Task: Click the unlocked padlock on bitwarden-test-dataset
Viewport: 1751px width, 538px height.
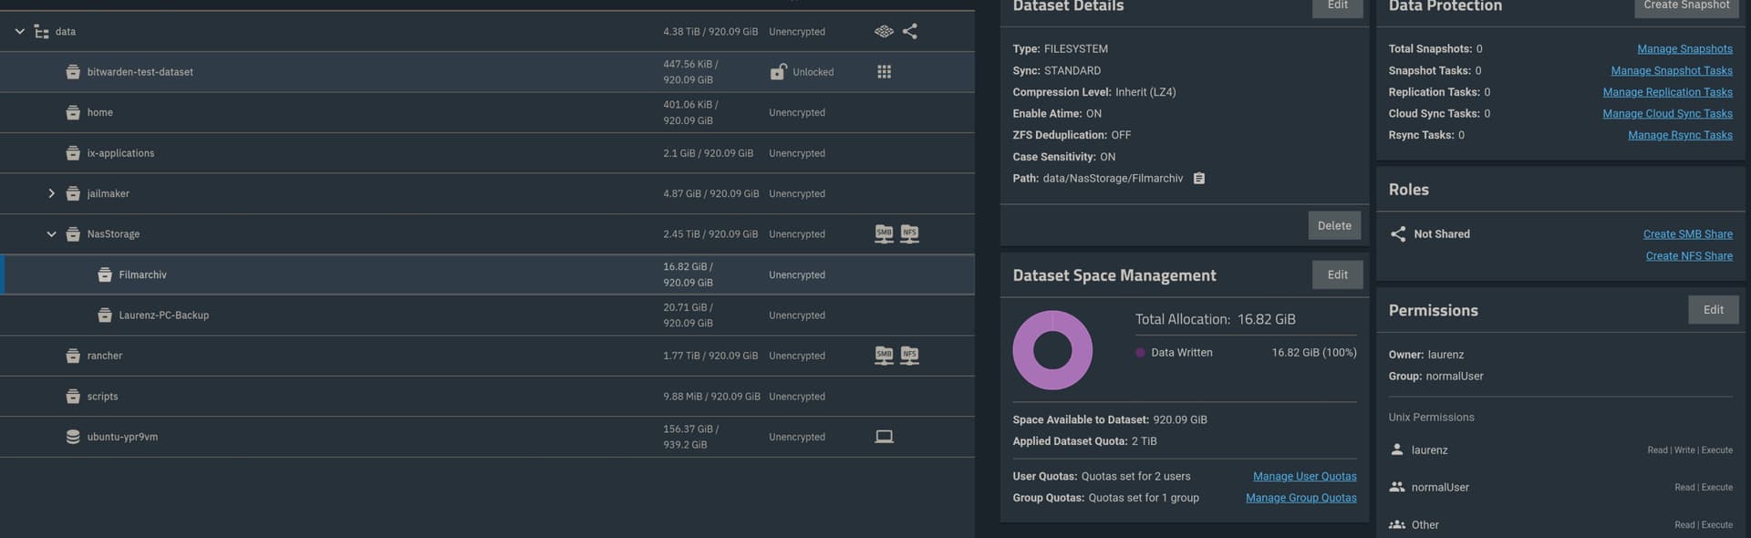Action: click(x=778, y=72)
